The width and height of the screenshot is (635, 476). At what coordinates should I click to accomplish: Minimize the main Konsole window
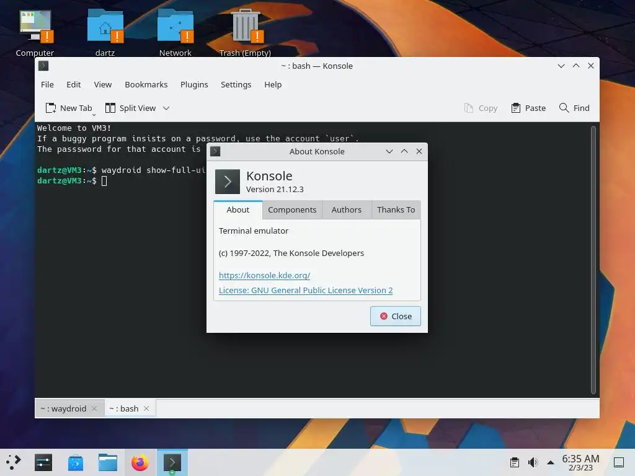point(561,66)
